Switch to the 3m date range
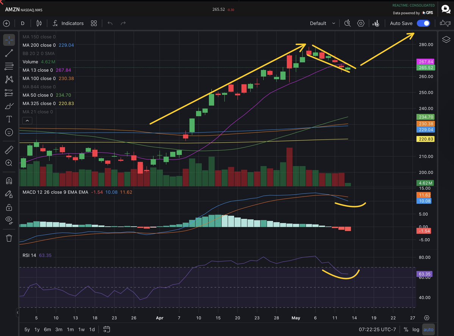The height and width of the screenshot is (336, 454). tap(59, 329)
